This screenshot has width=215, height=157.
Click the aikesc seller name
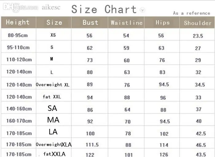tap(51, 7)
